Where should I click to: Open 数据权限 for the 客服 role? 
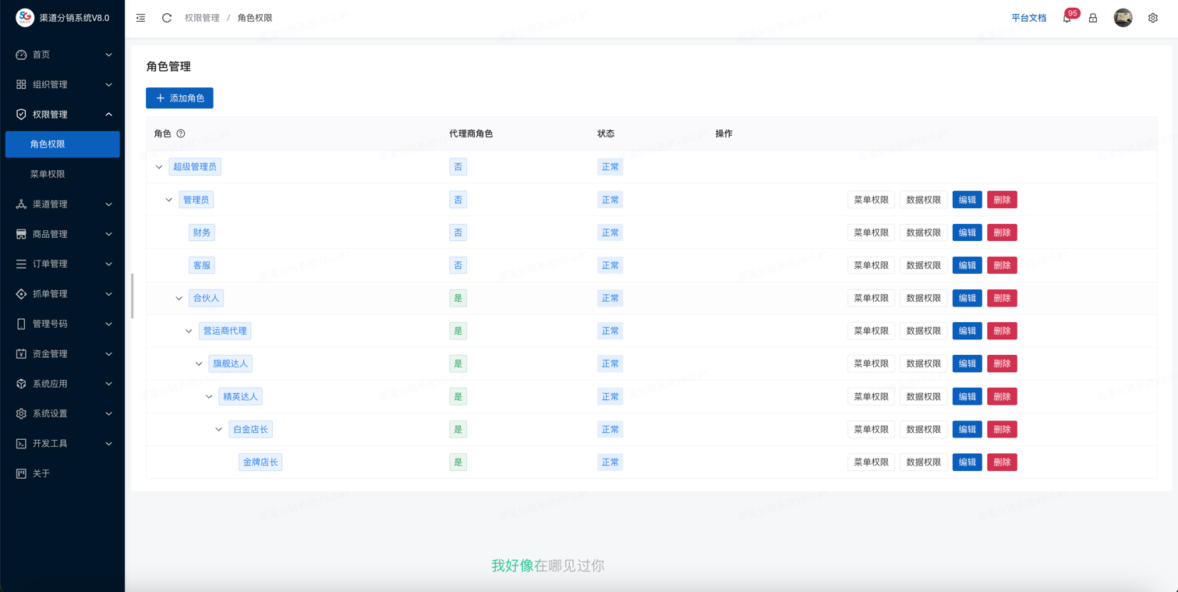[923, 265]
